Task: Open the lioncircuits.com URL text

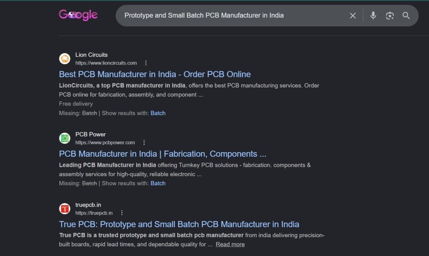Action: click(x=106, y=63)
